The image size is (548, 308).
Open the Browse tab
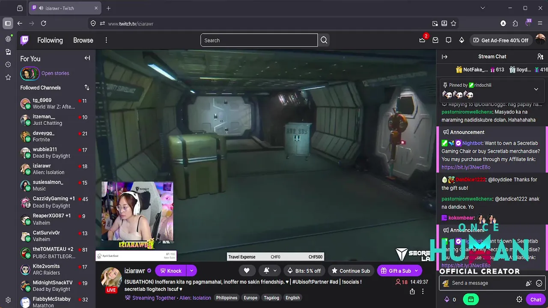click(83, 40)
